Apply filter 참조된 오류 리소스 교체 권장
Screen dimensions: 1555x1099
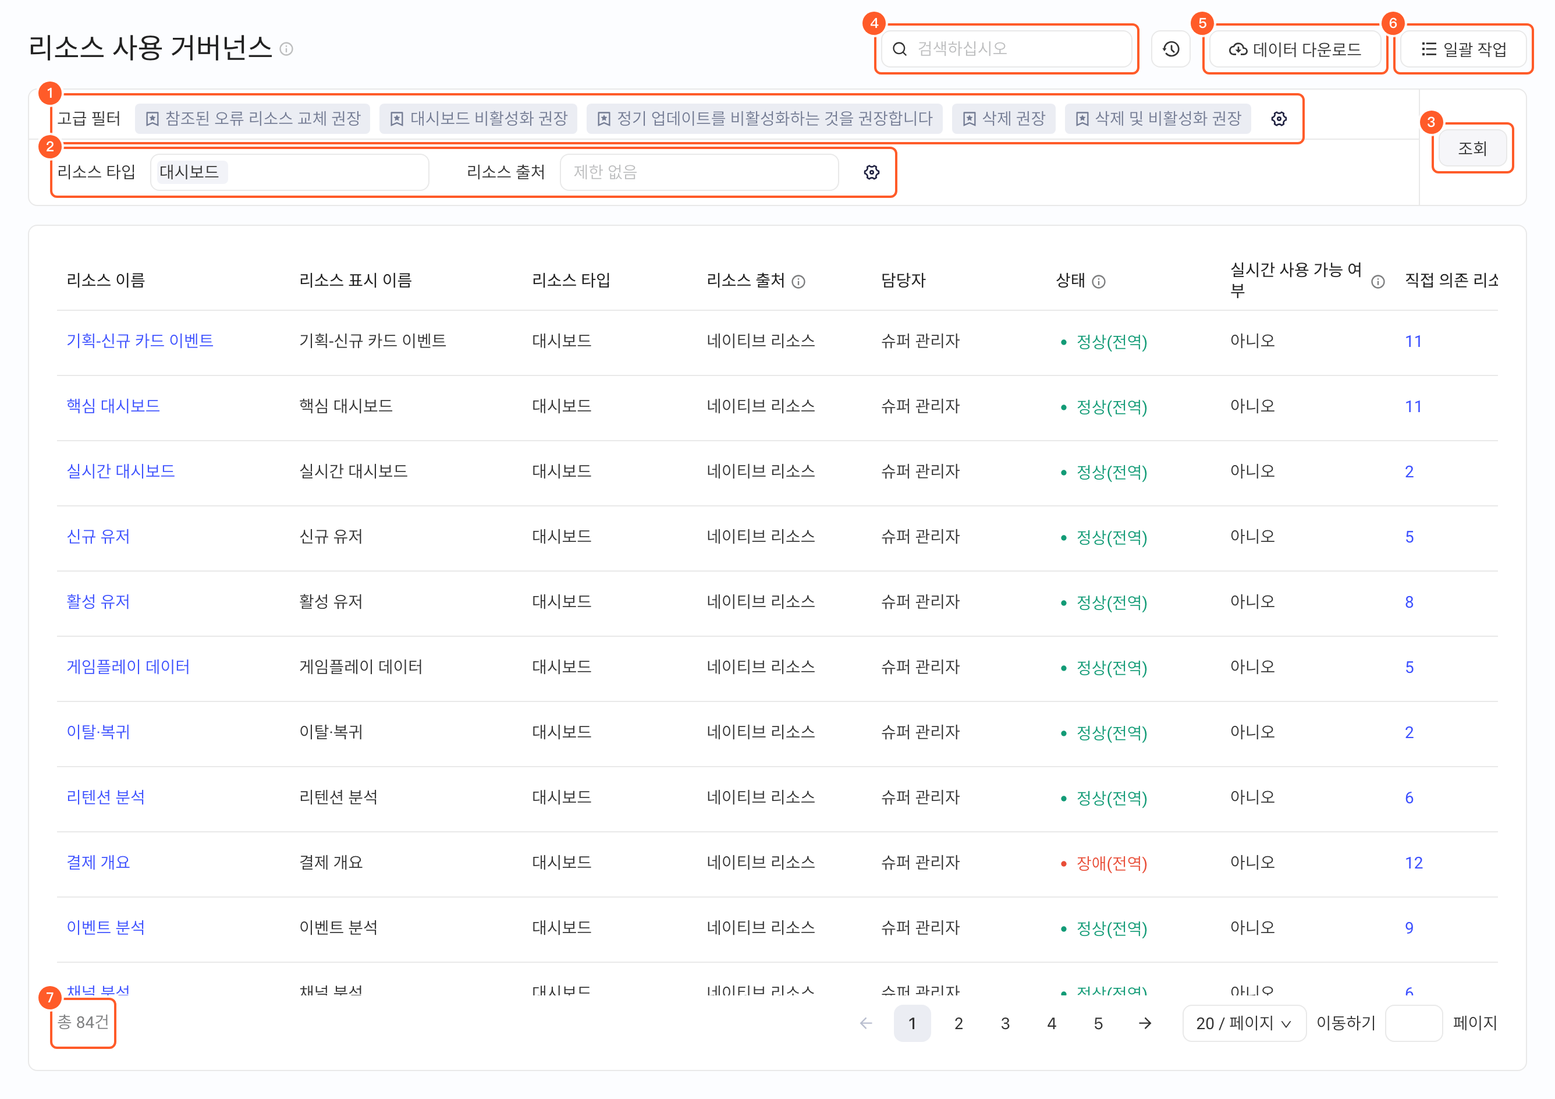tap(253, 119)
